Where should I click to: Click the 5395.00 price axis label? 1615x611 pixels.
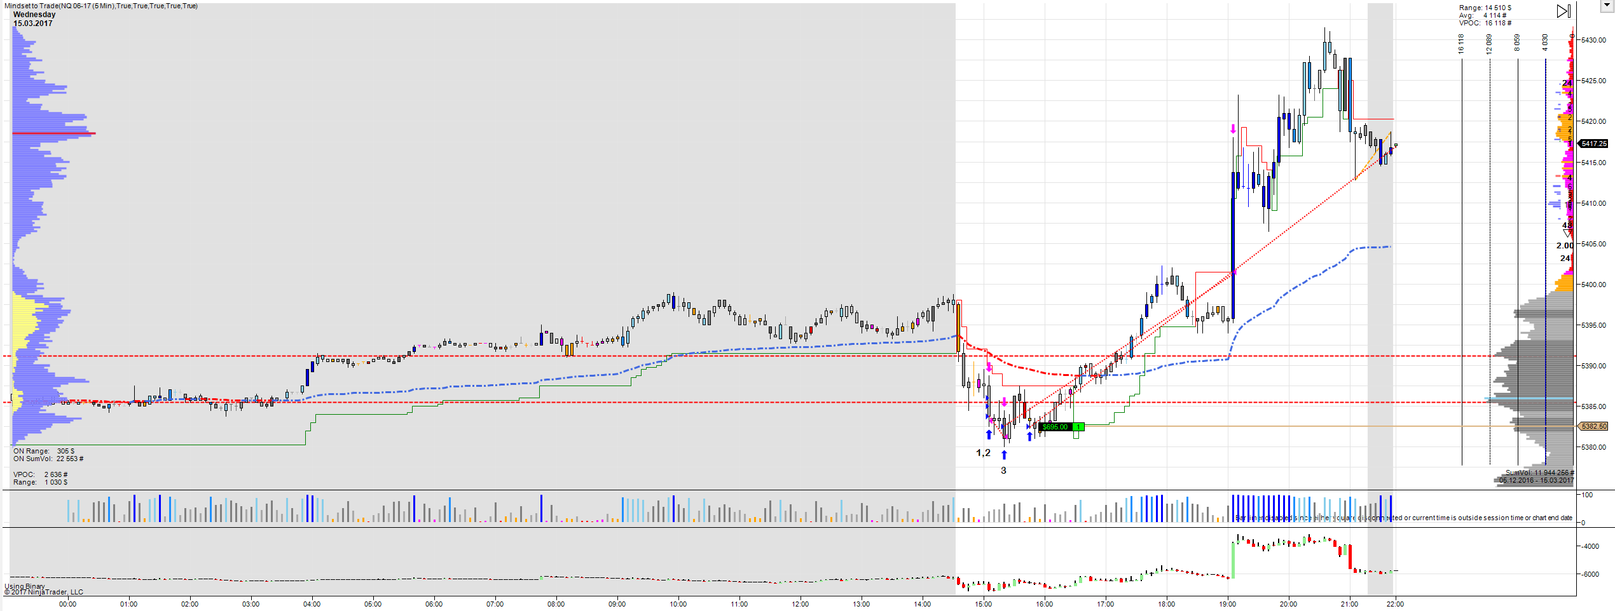pos(1593,325)
